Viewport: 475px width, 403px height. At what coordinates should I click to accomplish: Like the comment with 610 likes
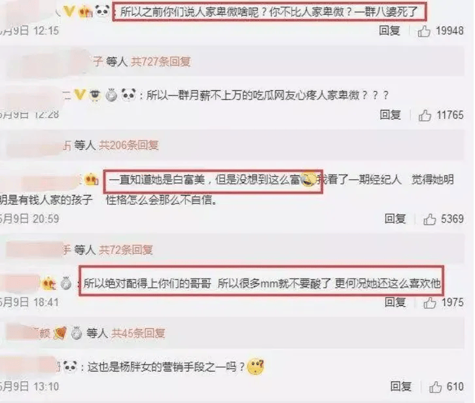[435, 387]
